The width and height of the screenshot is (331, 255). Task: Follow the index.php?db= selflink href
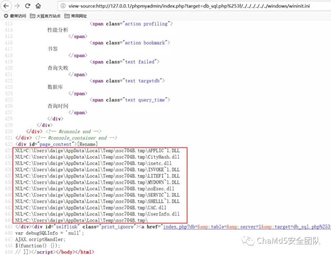pos(247,226)
